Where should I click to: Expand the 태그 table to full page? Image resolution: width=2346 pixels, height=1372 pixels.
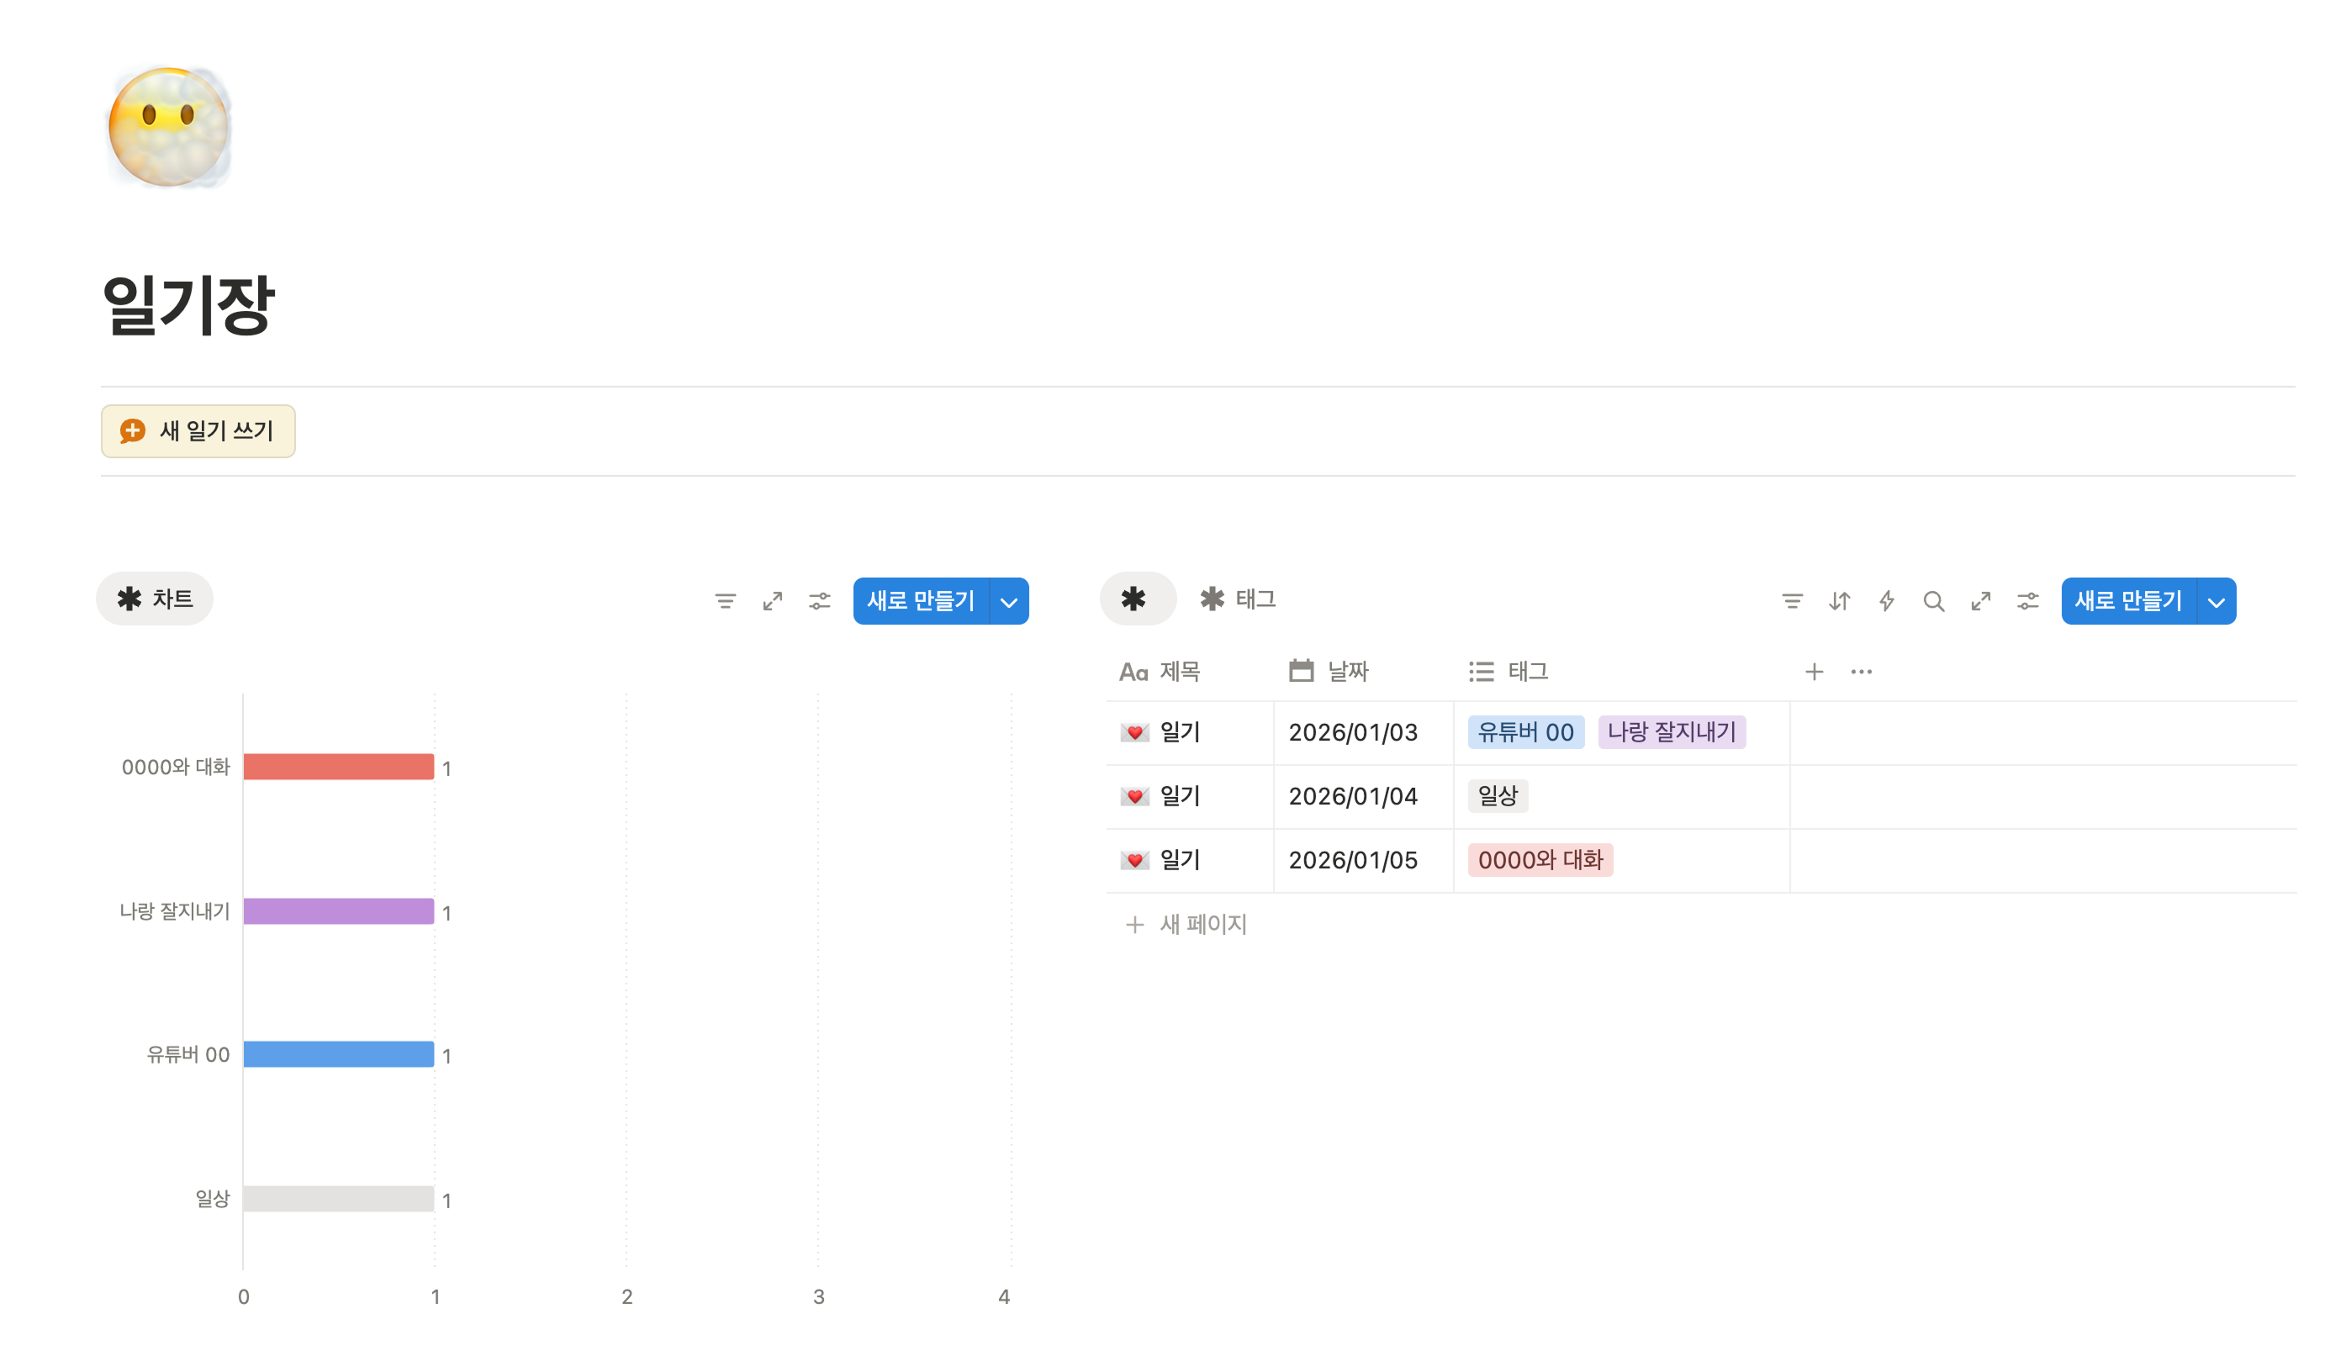pyautogui.click(x=1980, y=601)
